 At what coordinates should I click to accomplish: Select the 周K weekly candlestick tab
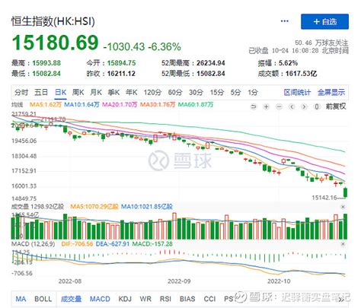[78, 92]
